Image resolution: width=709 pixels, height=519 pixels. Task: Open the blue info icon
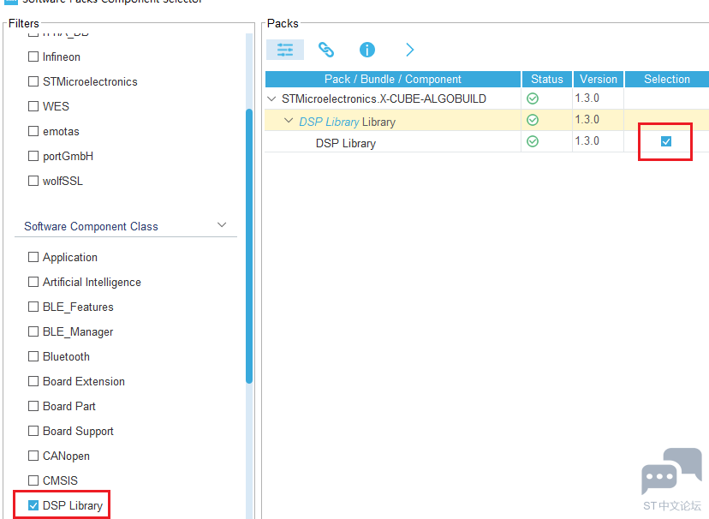point(367,50)
